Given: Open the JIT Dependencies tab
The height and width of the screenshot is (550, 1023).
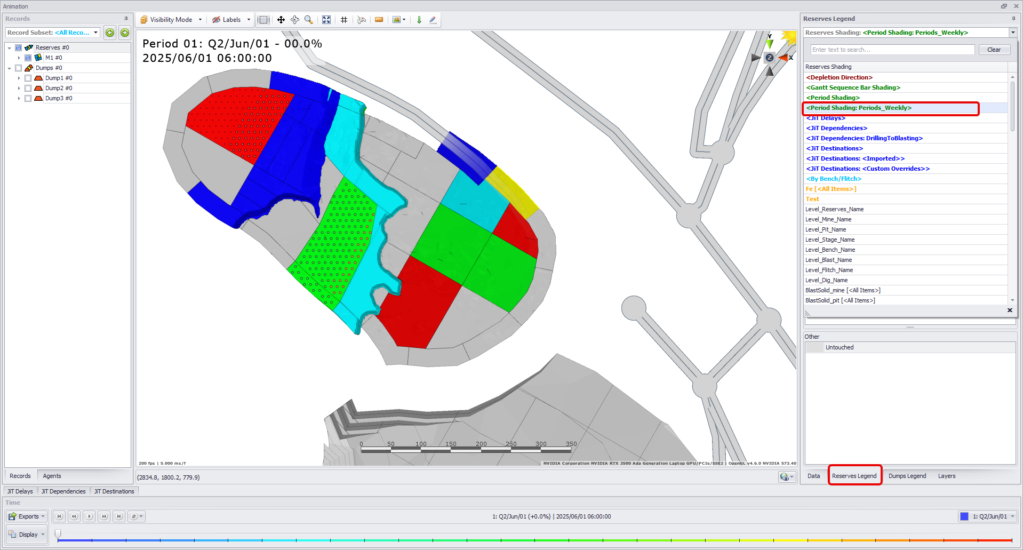Looking at the screenshot, I should click(63, 491).
